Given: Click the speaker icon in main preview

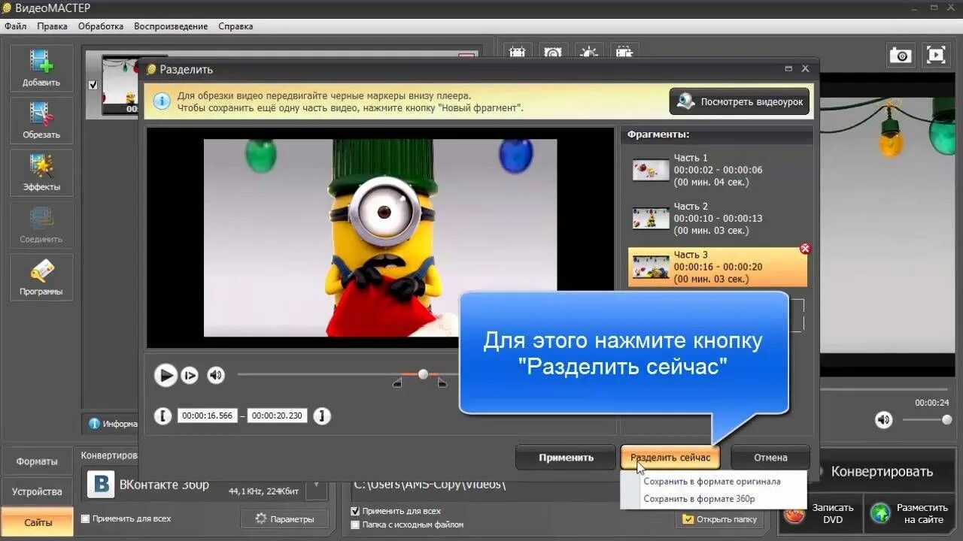Looking at the screenshot, I should pos(884,420).
